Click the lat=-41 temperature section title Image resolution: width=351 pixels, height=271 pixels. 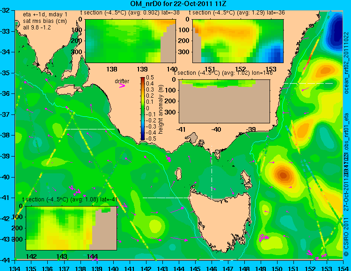(70, 200)
